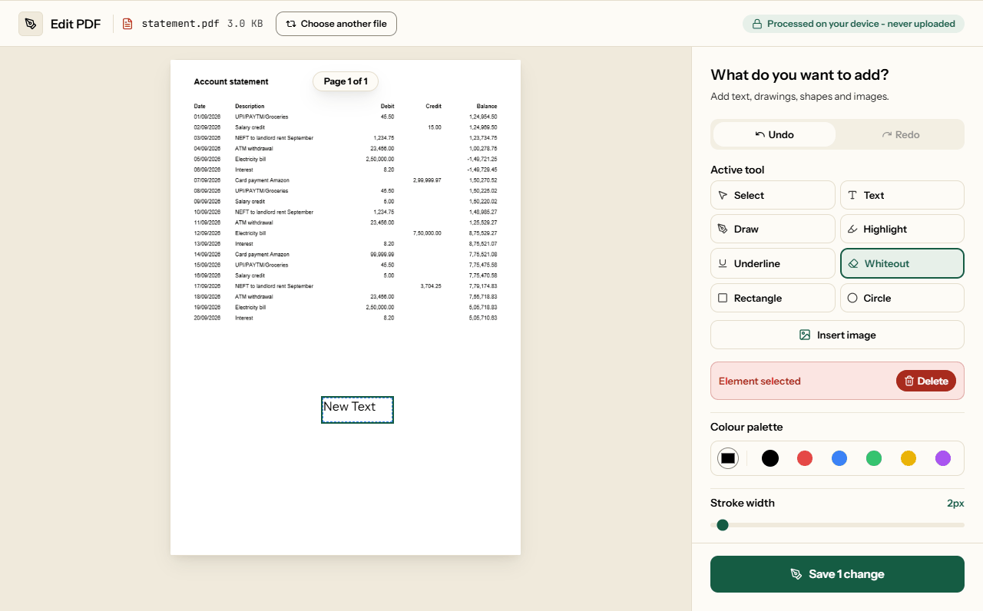Screen dimensions: 983x611
Task: Click the Card payment Amazon row for 07/09/2026
Action: pyautogui.click(x=346, y=180)
